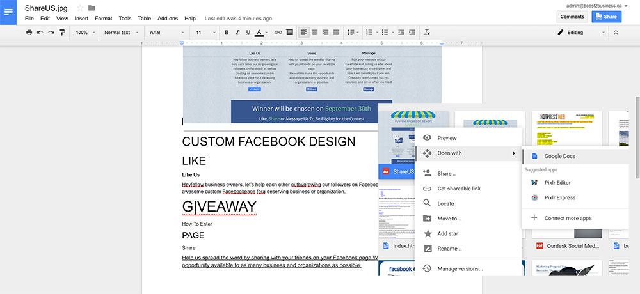Click Get shareable link
Viewport: 640px width, 294px height.
[x=468, y=189]
